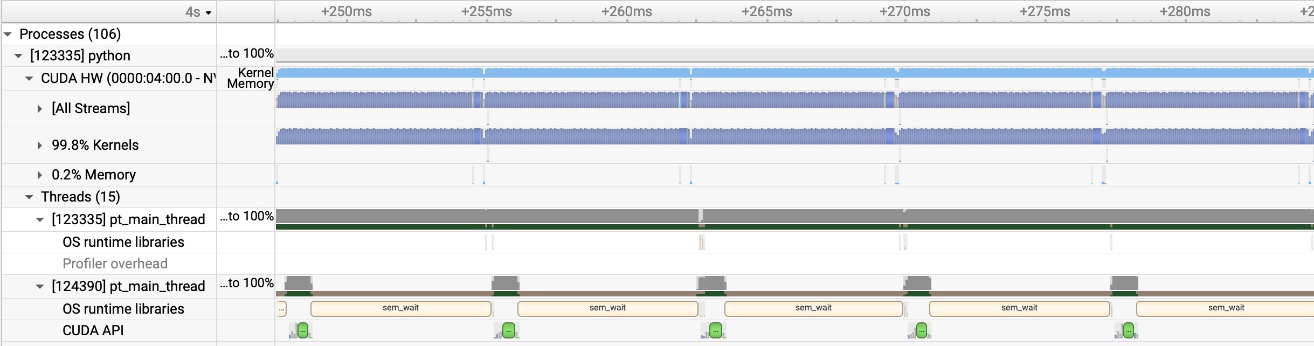1314x346 pixels.
Task: Click the +265ms marker on the timeline ruler
Action: (766, 12)
